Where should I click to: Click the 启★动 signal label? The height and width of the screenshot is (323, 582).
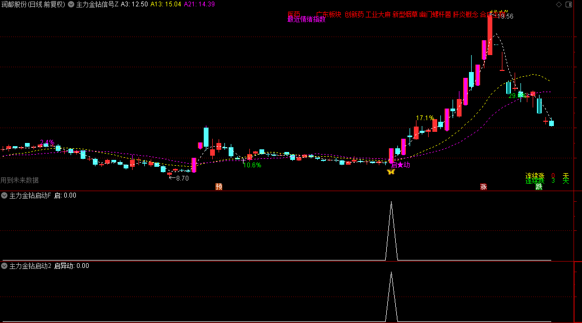tap(401, 165)
